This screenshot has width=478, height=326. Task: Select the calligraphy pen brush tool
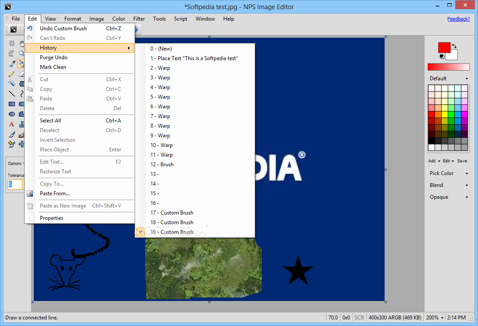coord(11,134)
